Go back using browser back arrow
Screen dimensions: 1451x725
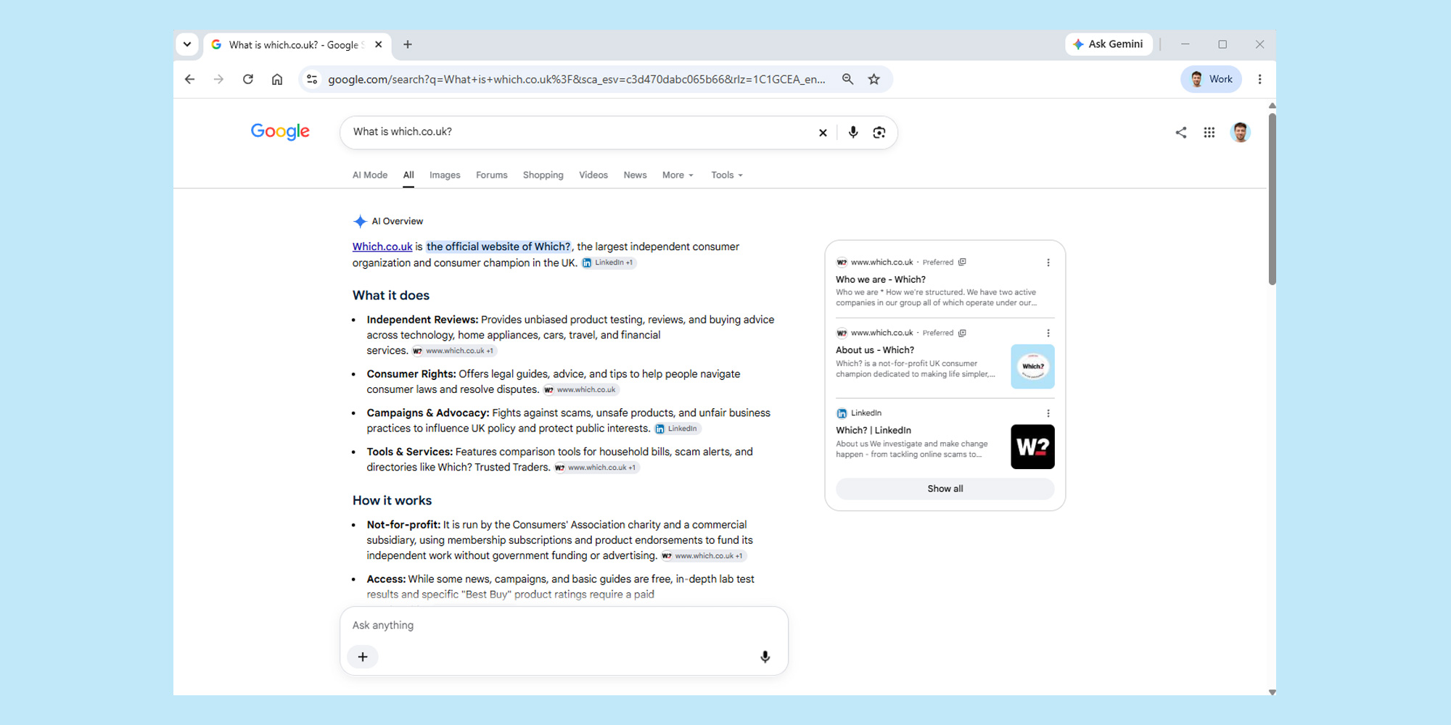(x=189, y=79)
